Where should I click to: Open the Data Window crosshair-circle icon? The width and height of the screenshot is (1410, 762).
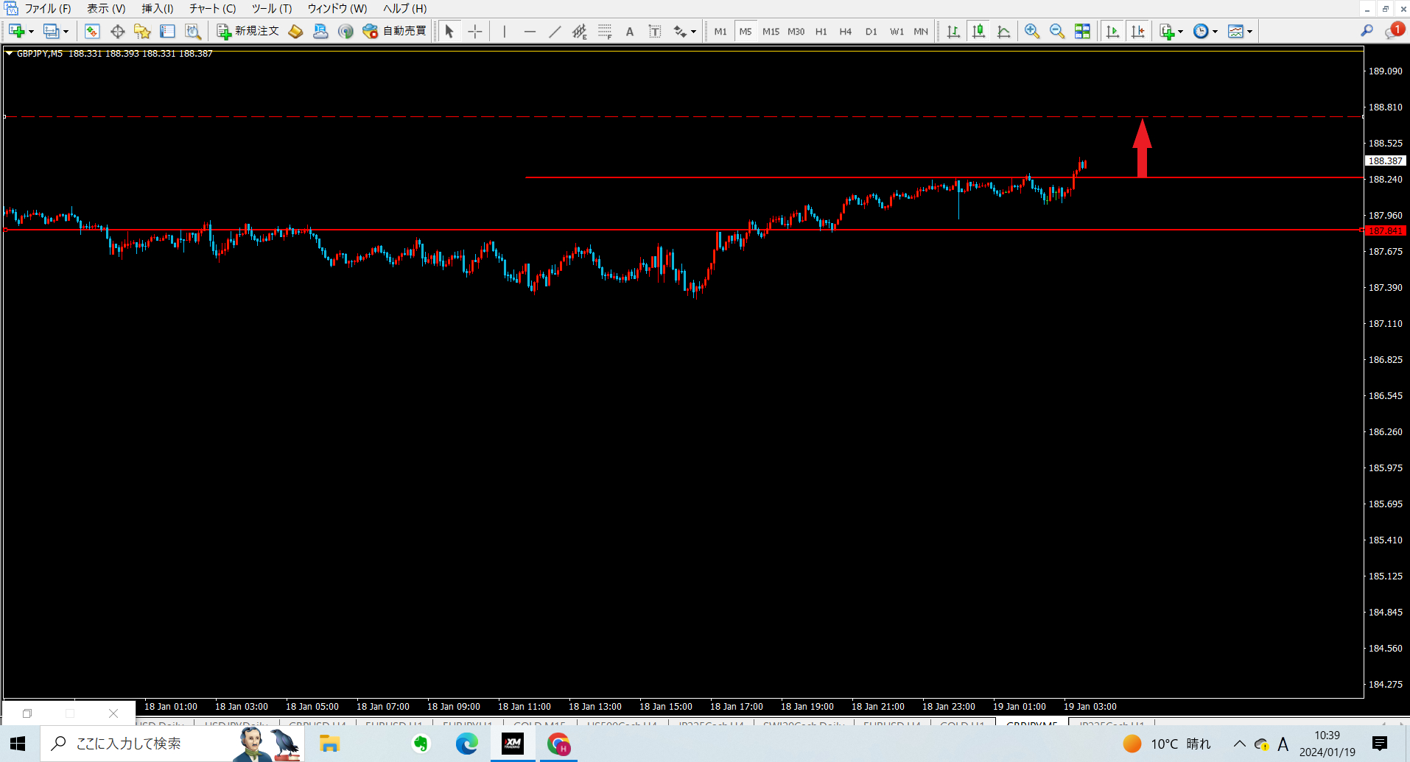click(117, 31)
